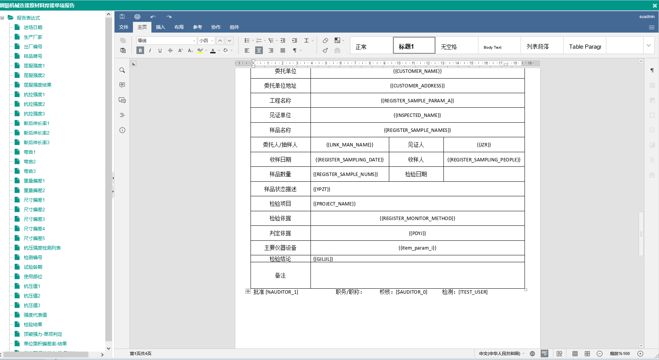Viewport: 659px width, 360px height.
Task: Click the bulleted list icon
Action: pos(247,40)
